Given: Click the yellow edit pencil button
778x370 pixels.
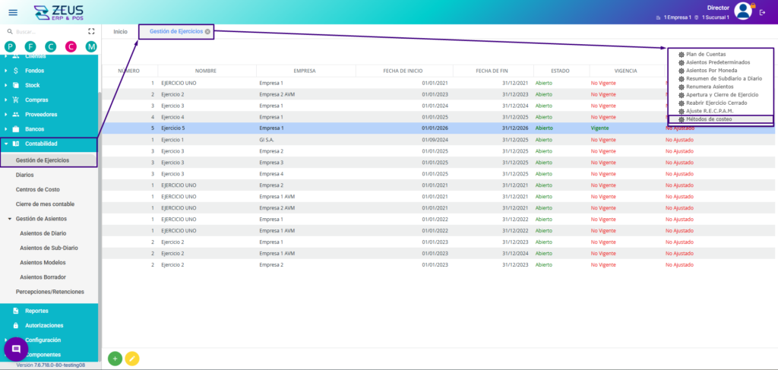Looking at the screenshot, I should point(132,358).
